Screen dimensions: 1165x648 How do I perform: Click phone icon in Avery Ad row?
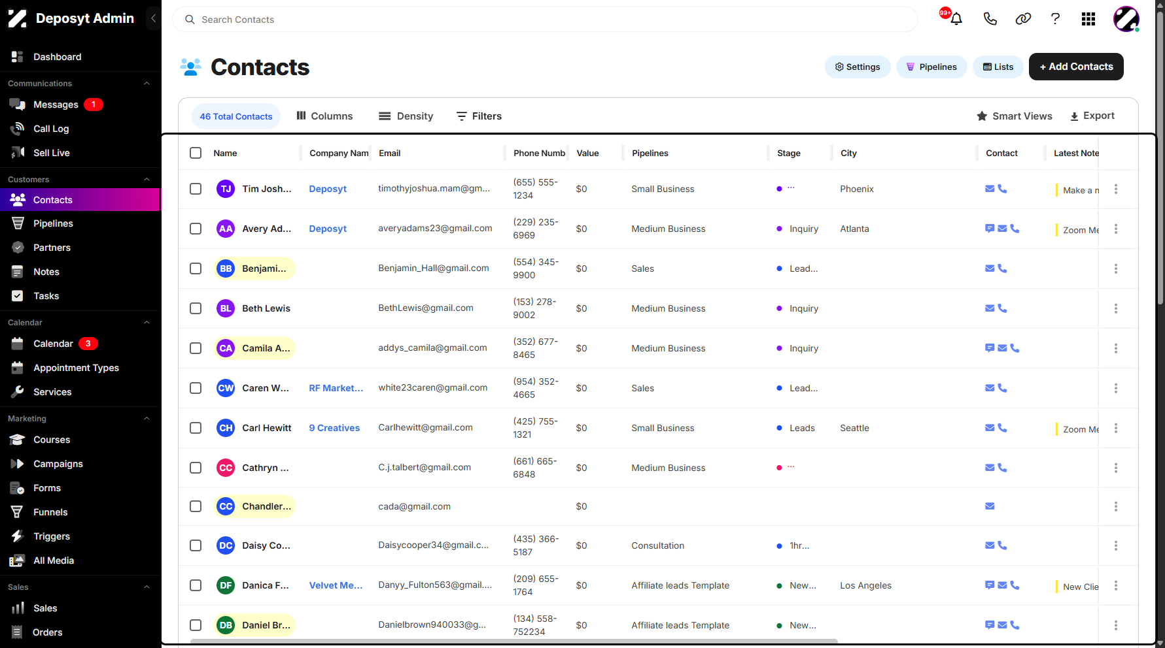[x=1015, y=229]
